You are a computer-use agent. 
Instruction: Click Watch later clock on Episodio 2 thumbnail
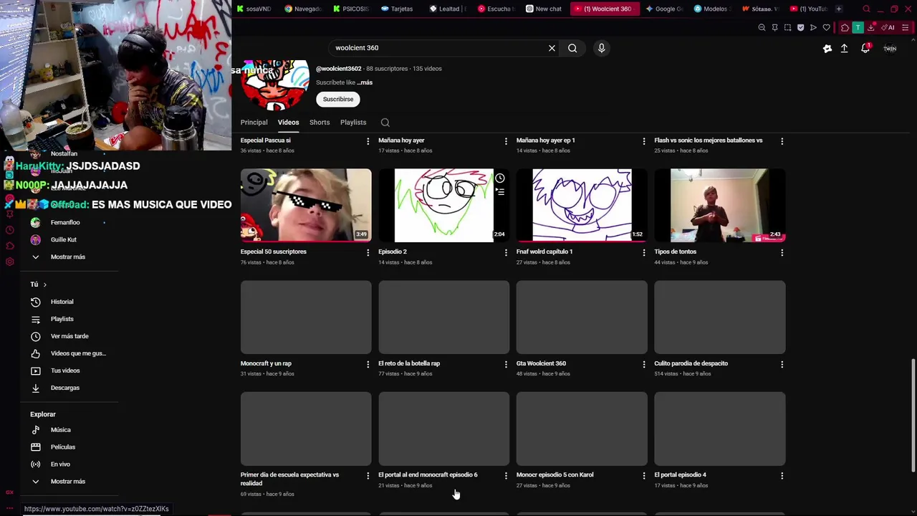tap(499, 178)
